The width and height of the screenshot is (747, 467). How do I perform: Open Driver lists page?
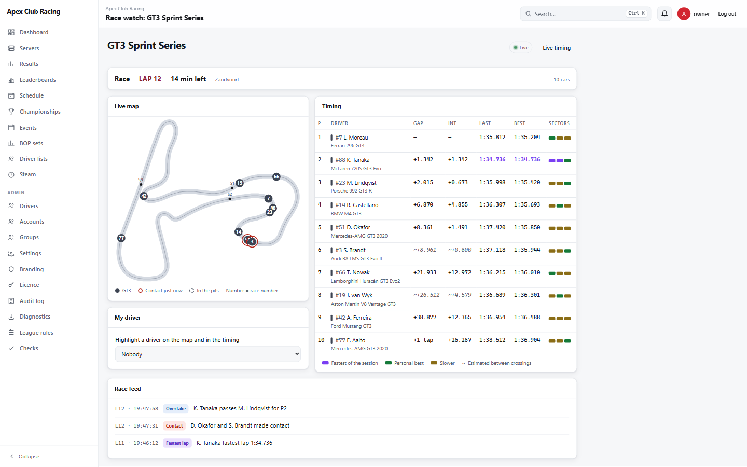(x=33, y=159)
